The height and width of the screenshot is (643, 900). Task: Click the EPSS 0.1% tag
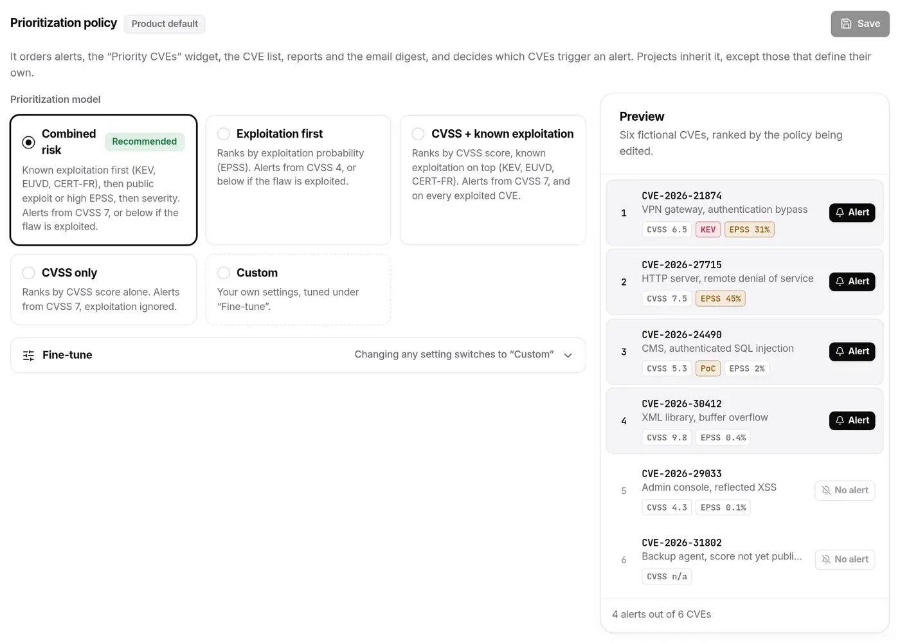pyautogui.click(x=723, y=507)
